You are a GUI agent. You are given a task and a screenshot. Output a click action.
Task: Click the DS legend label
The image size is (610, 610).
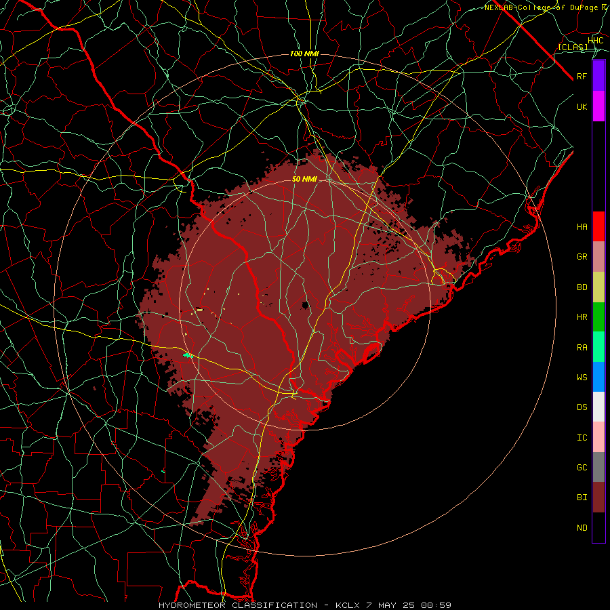coord(582,407)
